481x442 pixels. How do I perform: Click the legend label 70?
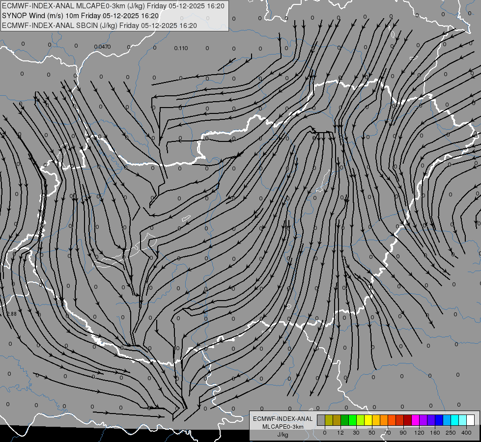(388, 433)
